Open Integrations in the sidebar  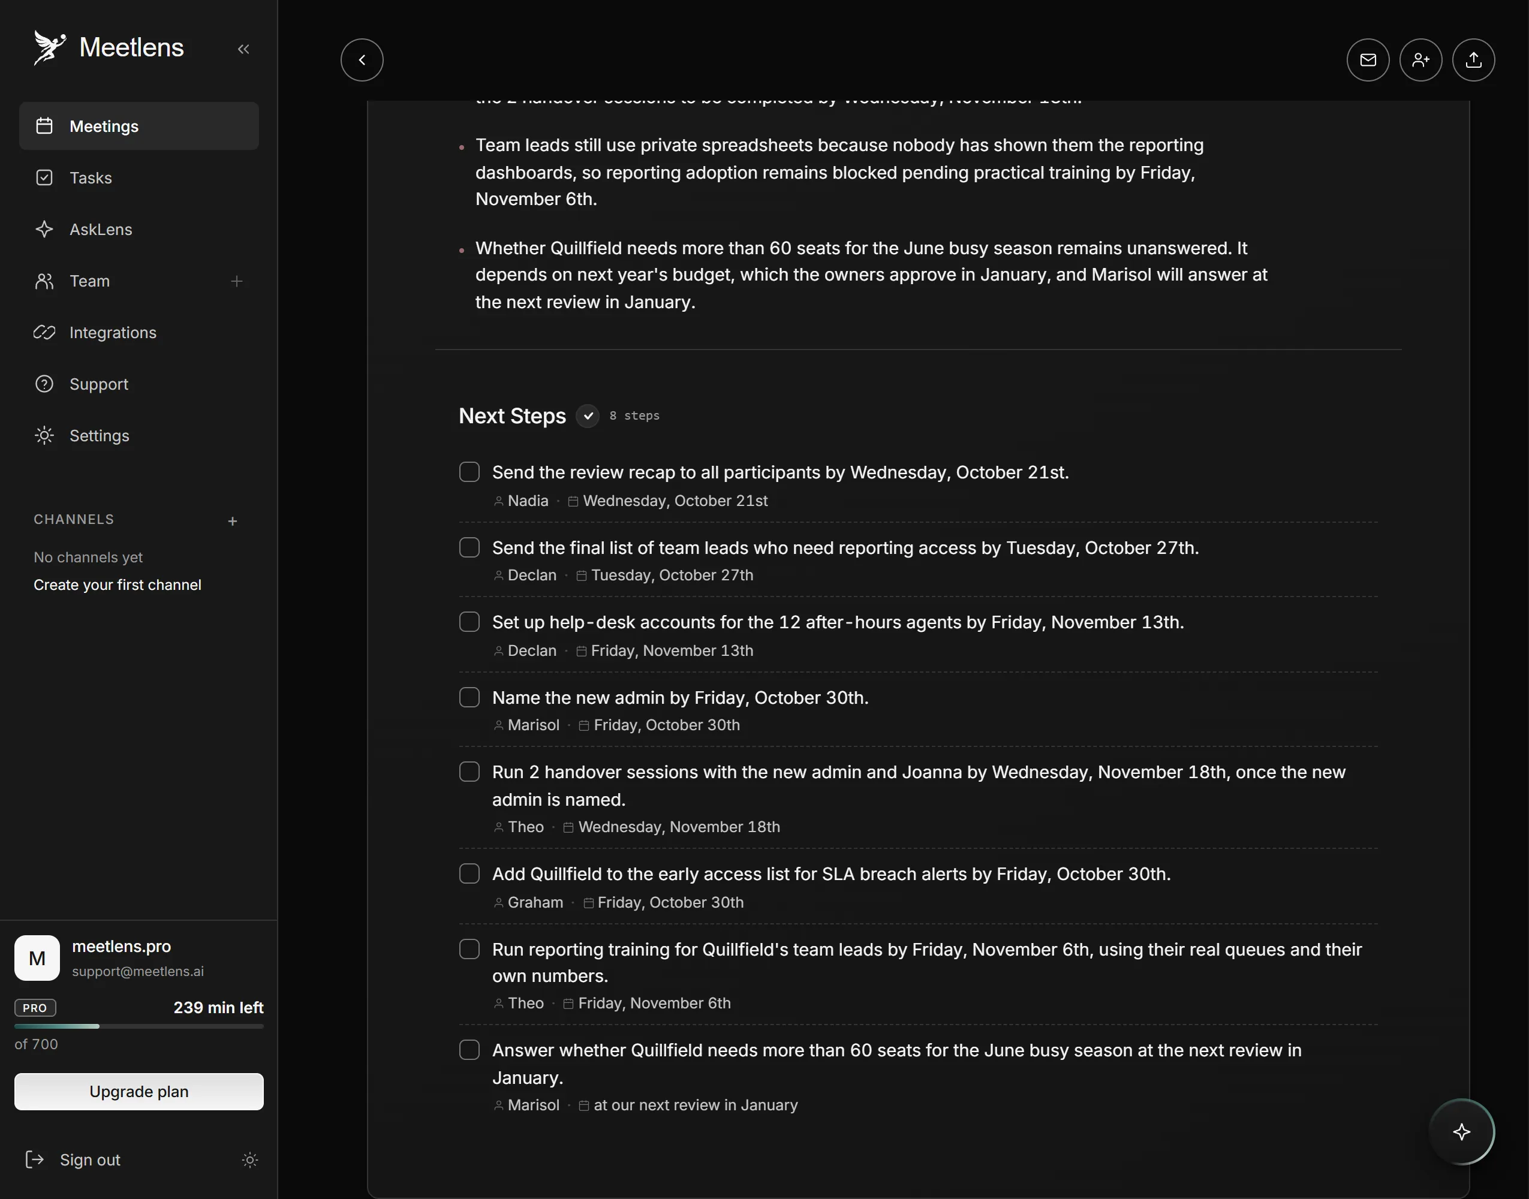(x=139, y=333)
